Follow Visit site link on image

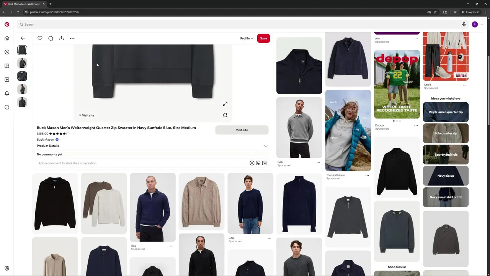(x=87, y=115)
